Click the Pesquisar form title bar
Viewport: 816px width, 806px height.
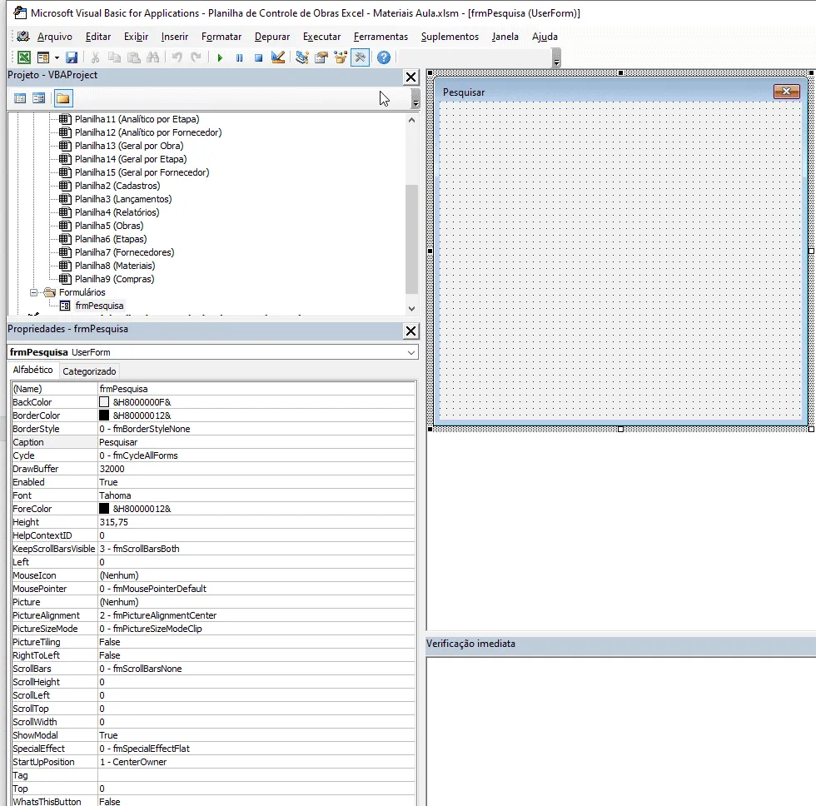coord(620,92)
